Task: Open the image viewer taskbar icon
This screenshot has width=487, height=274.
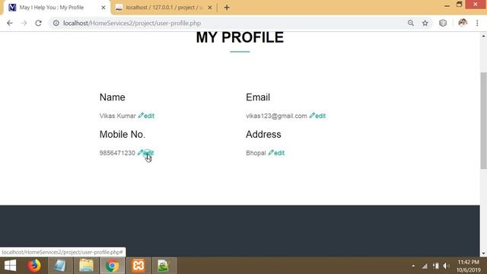Action: [x=164, y=266]
